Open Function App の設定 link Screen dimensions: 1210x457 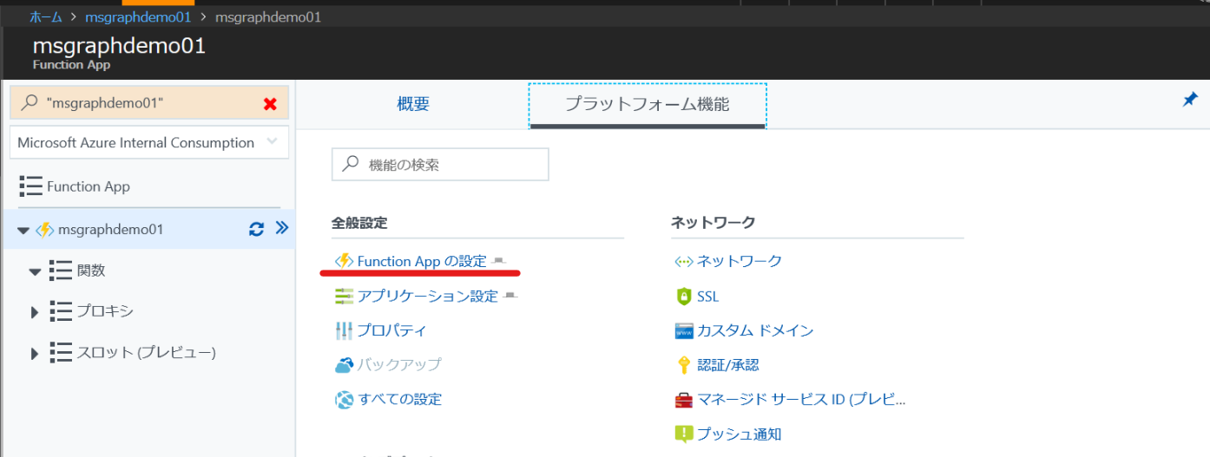(x=422, y=261)
